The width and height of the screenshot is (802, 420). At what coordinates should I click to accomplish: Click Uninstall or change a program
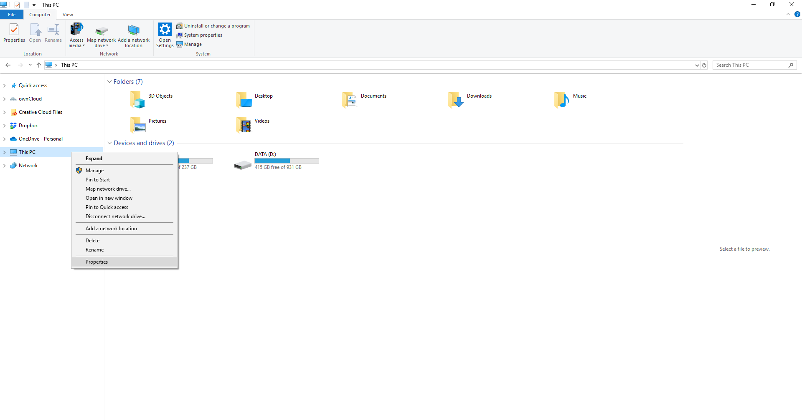[213, 26]
